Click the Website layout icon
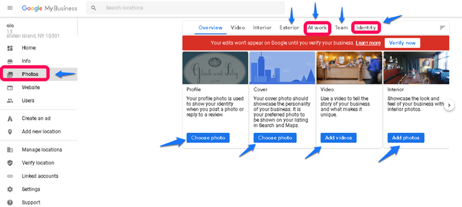The height and width of the screenshot is (207, 462). click(x=10, y=88)
